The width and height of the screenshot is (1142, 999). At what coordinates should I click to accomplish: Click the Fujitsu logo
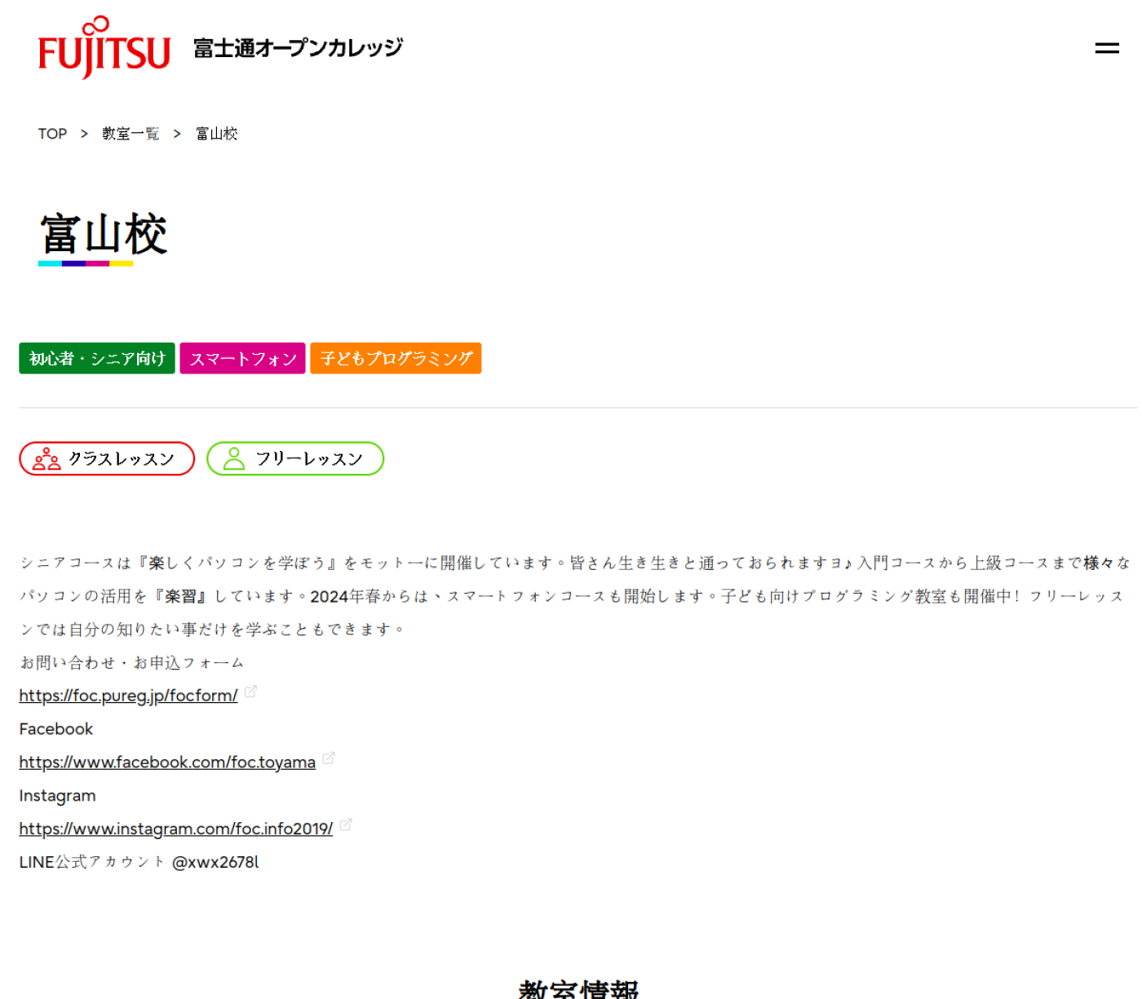coord(104,47)
